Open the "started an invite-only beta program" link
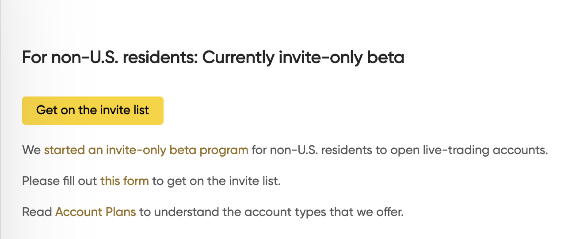Image resolution: width=580 pixels, height=239 pixels. click(146, 150)
